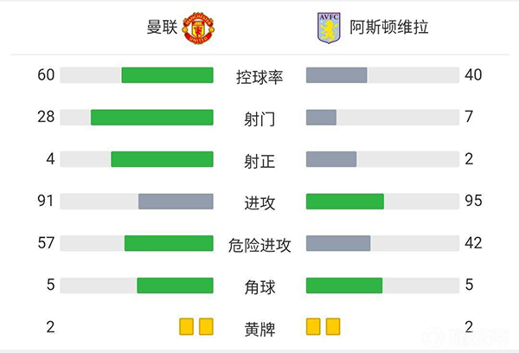Image resolution: width=519 pixels, height=353 pixels.
Task: Select the 曼联 team name
Action: coord(162,27)
